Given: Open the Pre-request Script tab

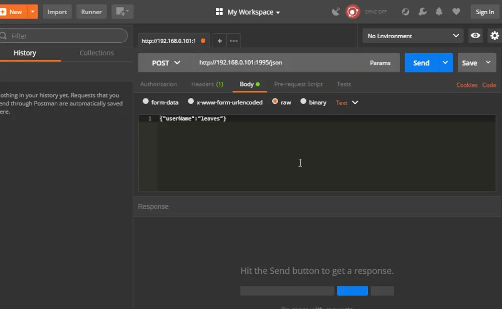Looking at the screenshot, I should [298, 84].
